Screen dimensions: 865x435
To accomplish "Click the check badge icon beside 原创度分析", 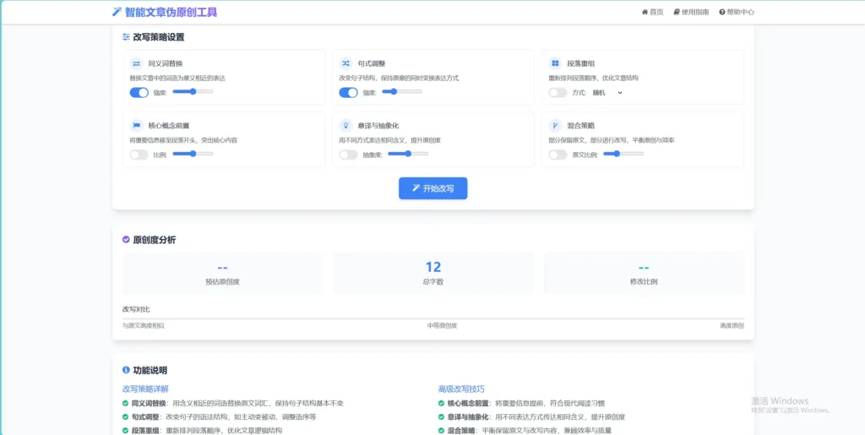I will [x=127, y=240].
